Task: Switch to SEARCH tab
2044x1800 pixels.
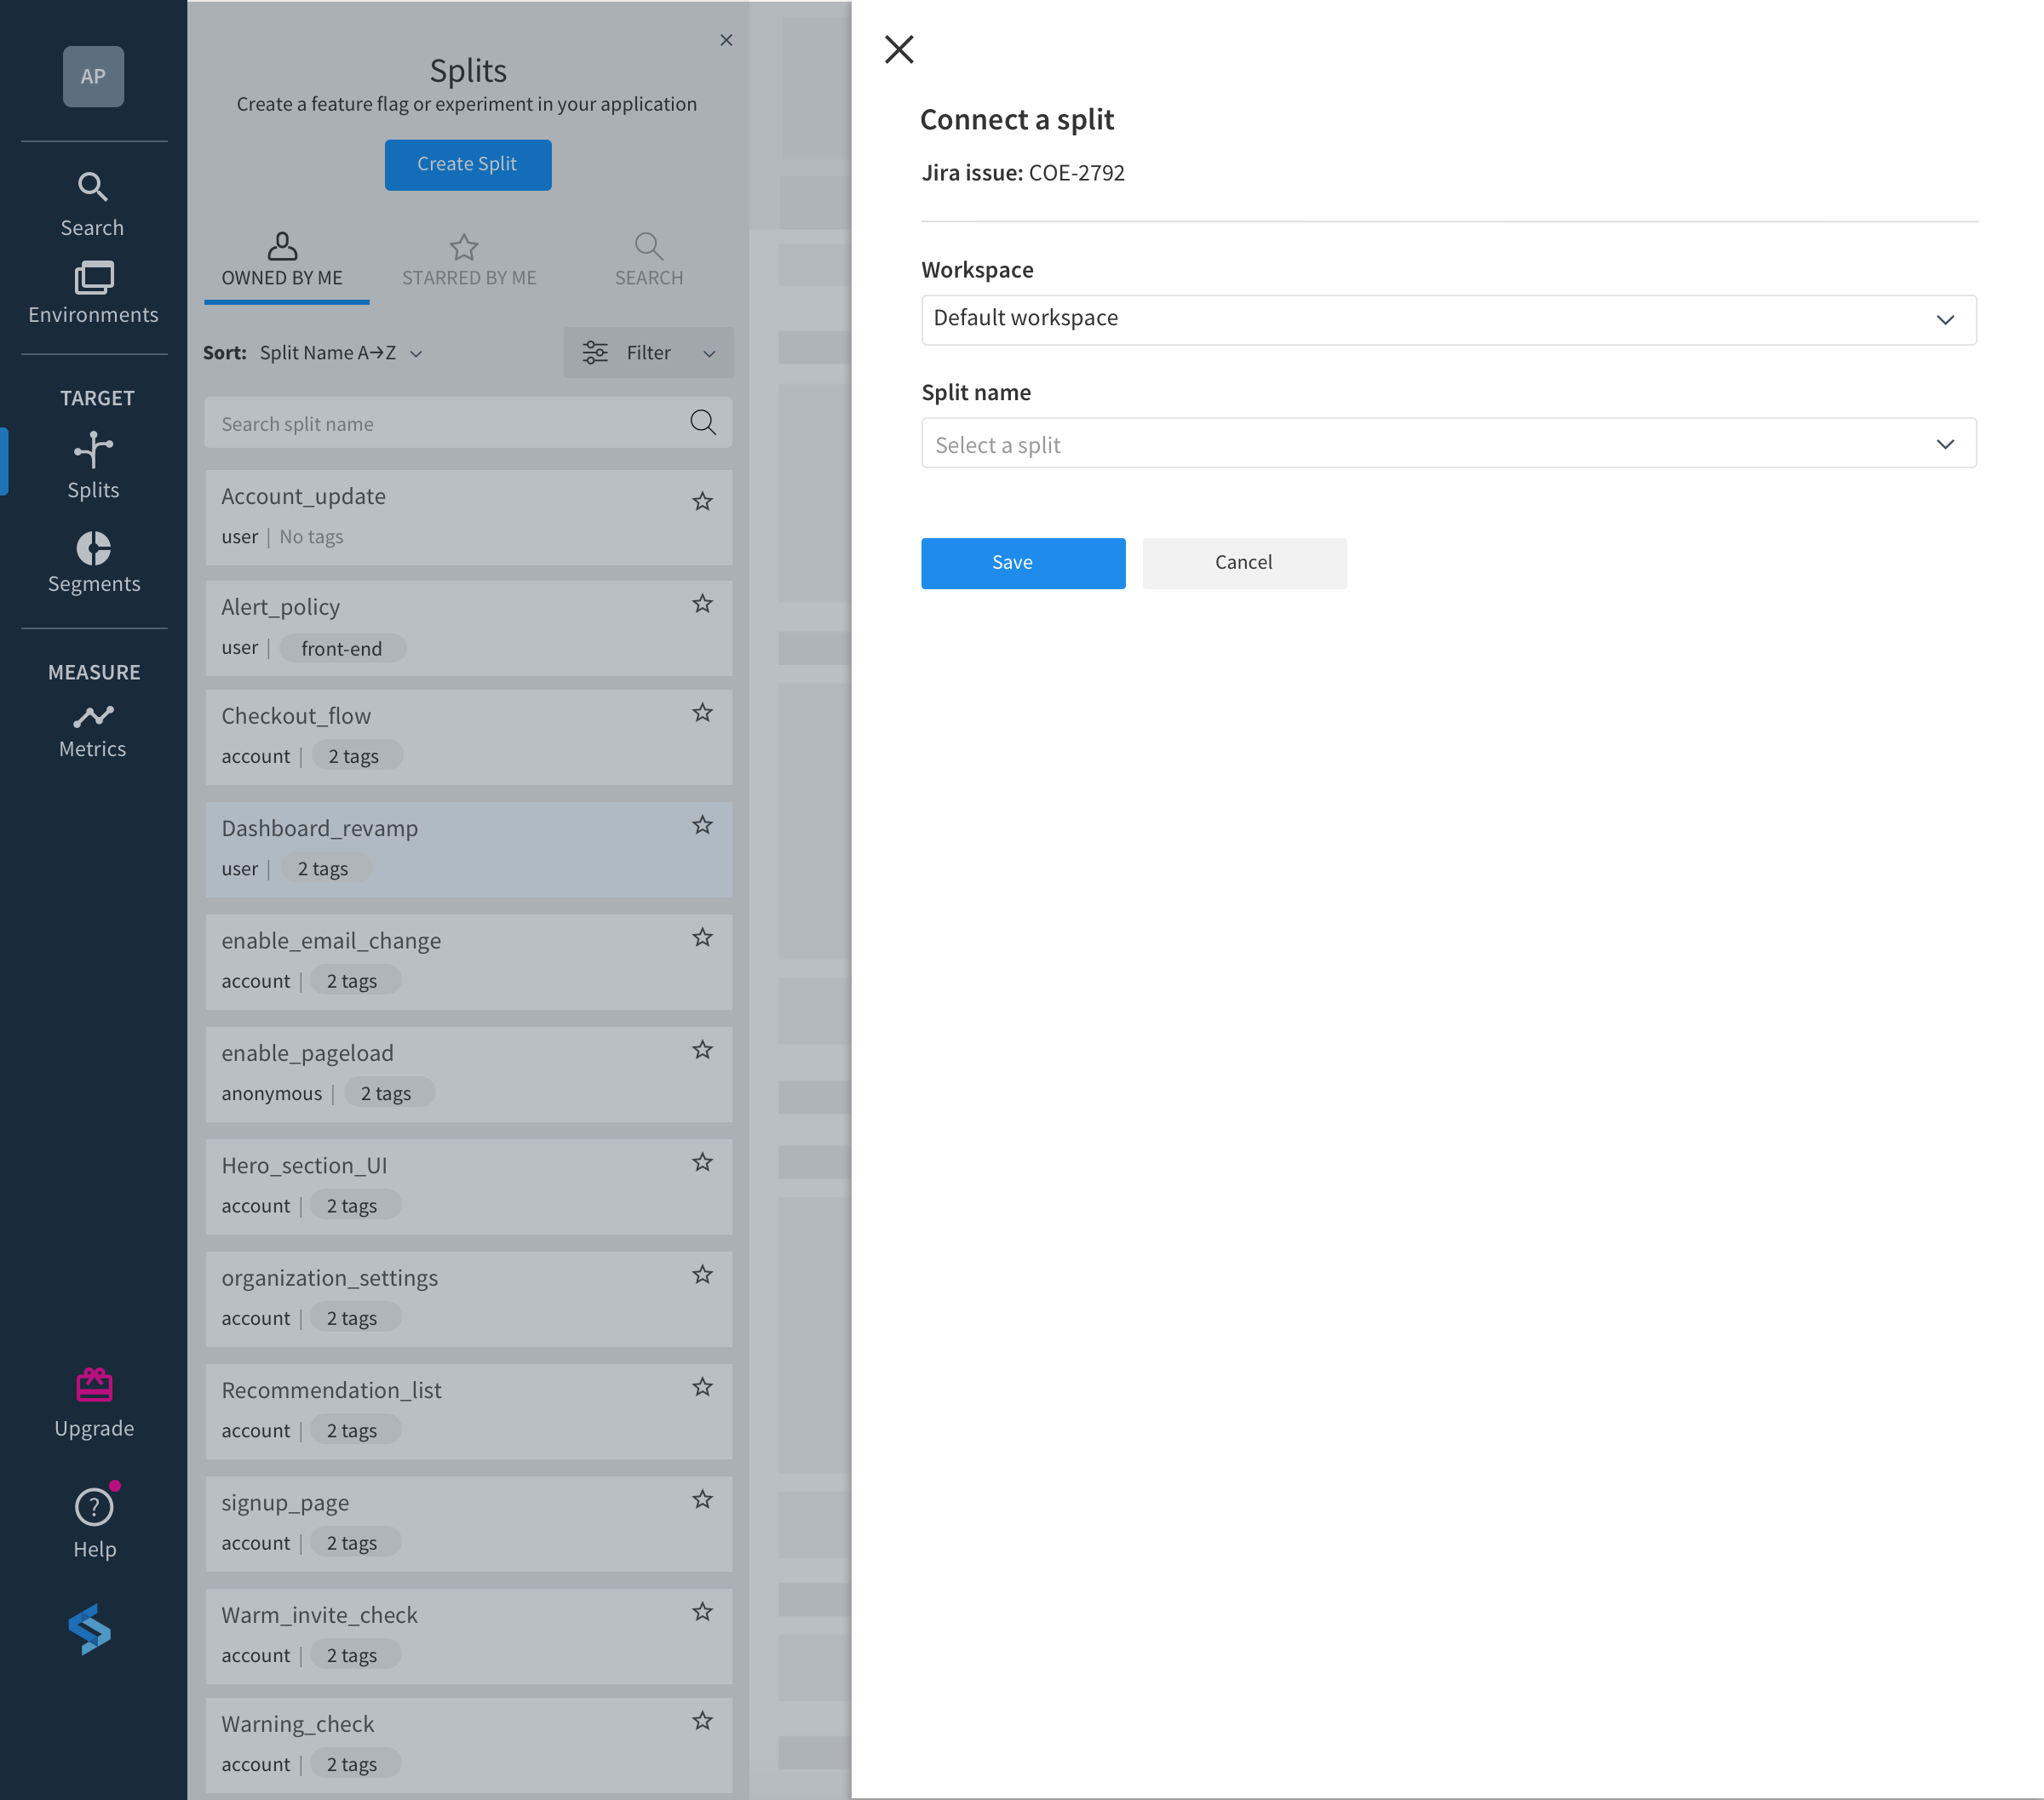Action: pos(648,257)
